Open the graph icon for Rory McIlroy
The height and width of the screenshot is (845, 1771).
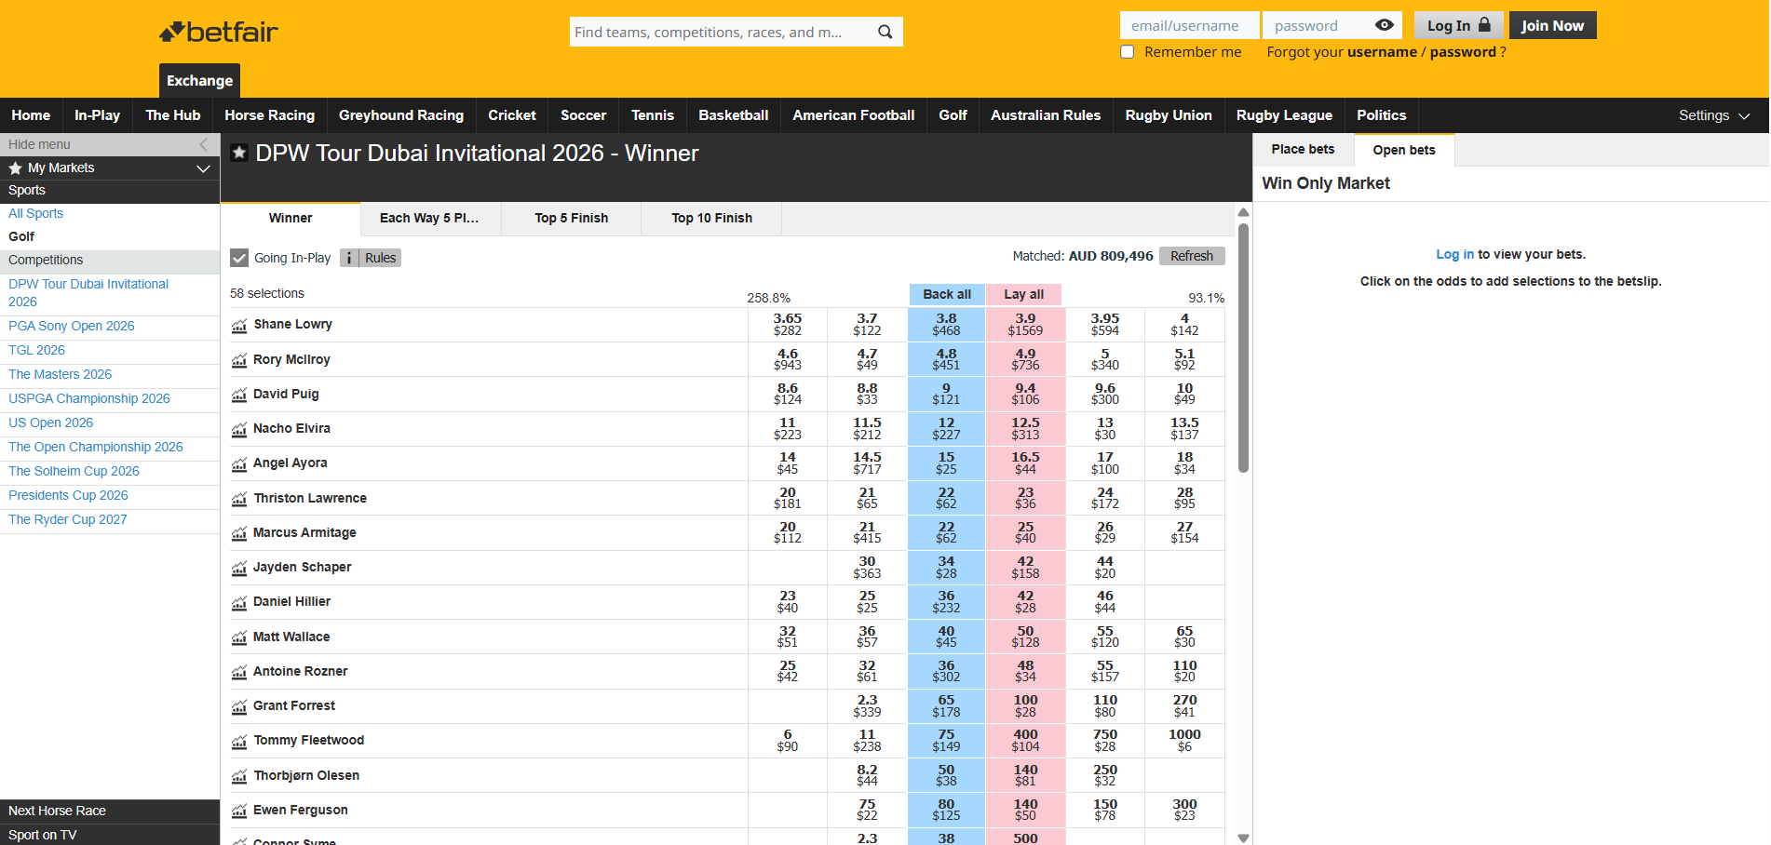click(x=239, y=360)
